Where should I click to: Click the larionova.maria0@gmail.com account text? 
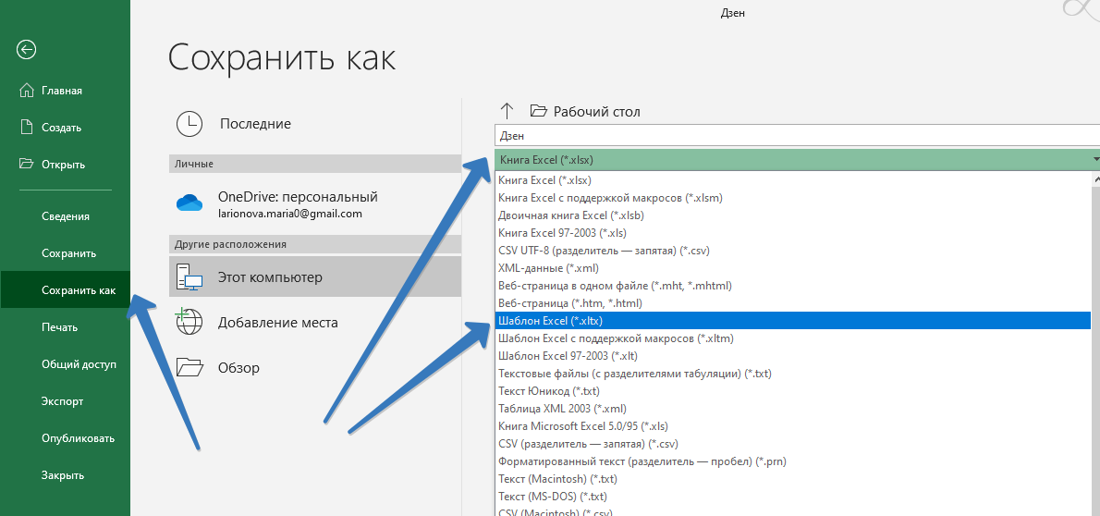289,214
